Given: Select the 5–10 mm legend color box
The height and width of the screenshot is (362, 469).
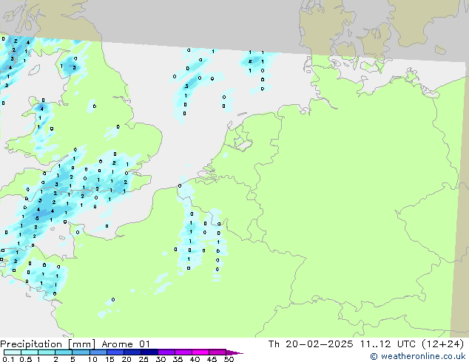Looking at the screenshot, I should pyautogui.click(x=81, y=352).
